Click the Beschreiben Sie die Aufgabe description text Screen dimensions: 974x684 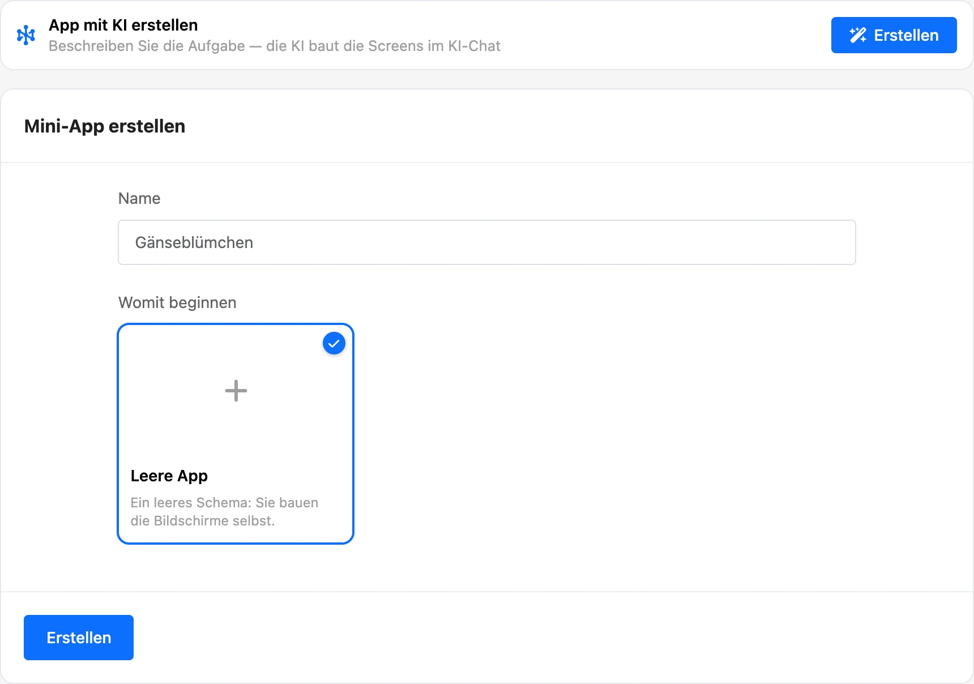pos(275,46)
